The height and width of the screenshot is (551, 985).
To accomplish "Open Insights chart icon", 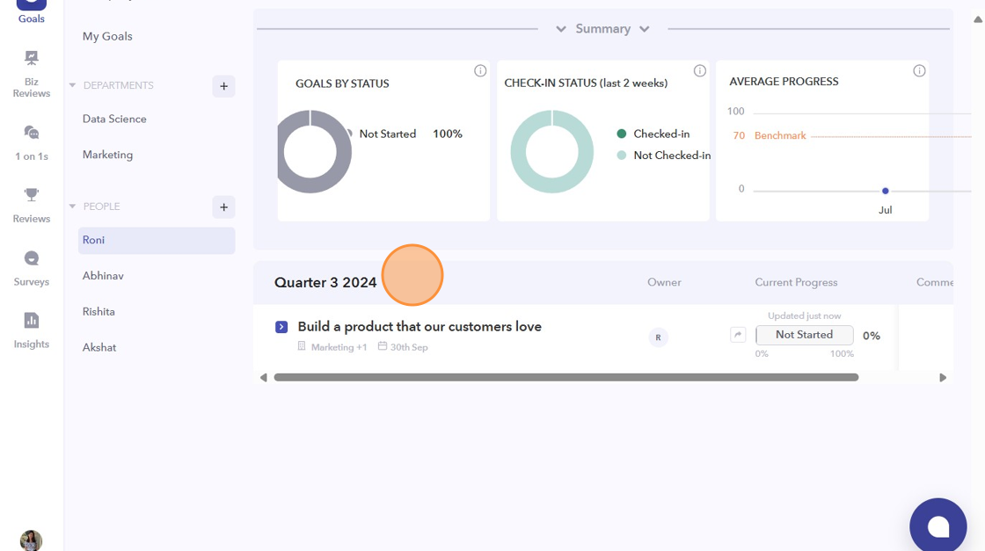I will [x=32, y=329].
